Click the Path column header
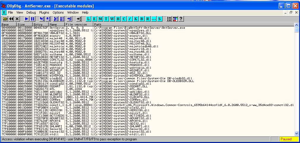This screenshot has height=143, width=300. [x=194, y=25]
